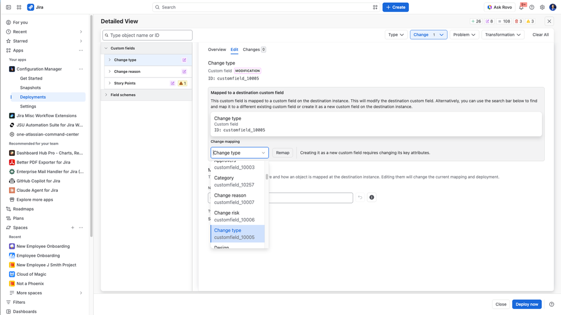Click the Ask Rovo button
The height and width of the screenshot is (315, 561).
point(499,7)
